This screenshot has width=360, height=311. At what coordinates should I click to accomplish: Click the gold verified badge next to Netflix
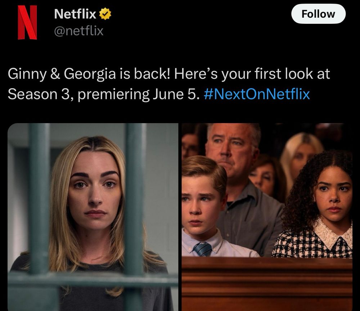point(105,14)
